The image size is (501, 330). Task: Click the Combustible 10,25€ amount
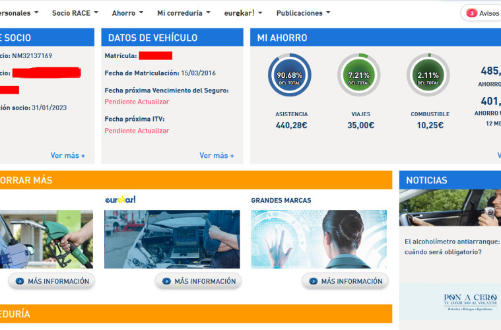point(430,125)
